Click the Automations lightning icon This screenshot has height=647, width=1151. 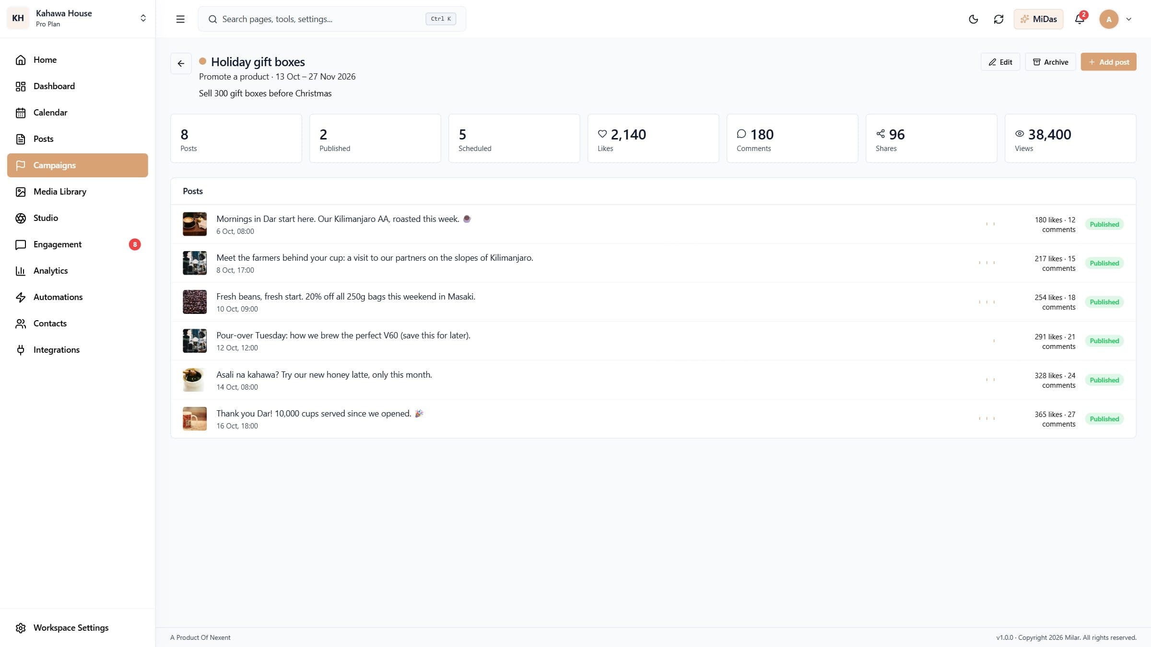[x=21, y=297]
